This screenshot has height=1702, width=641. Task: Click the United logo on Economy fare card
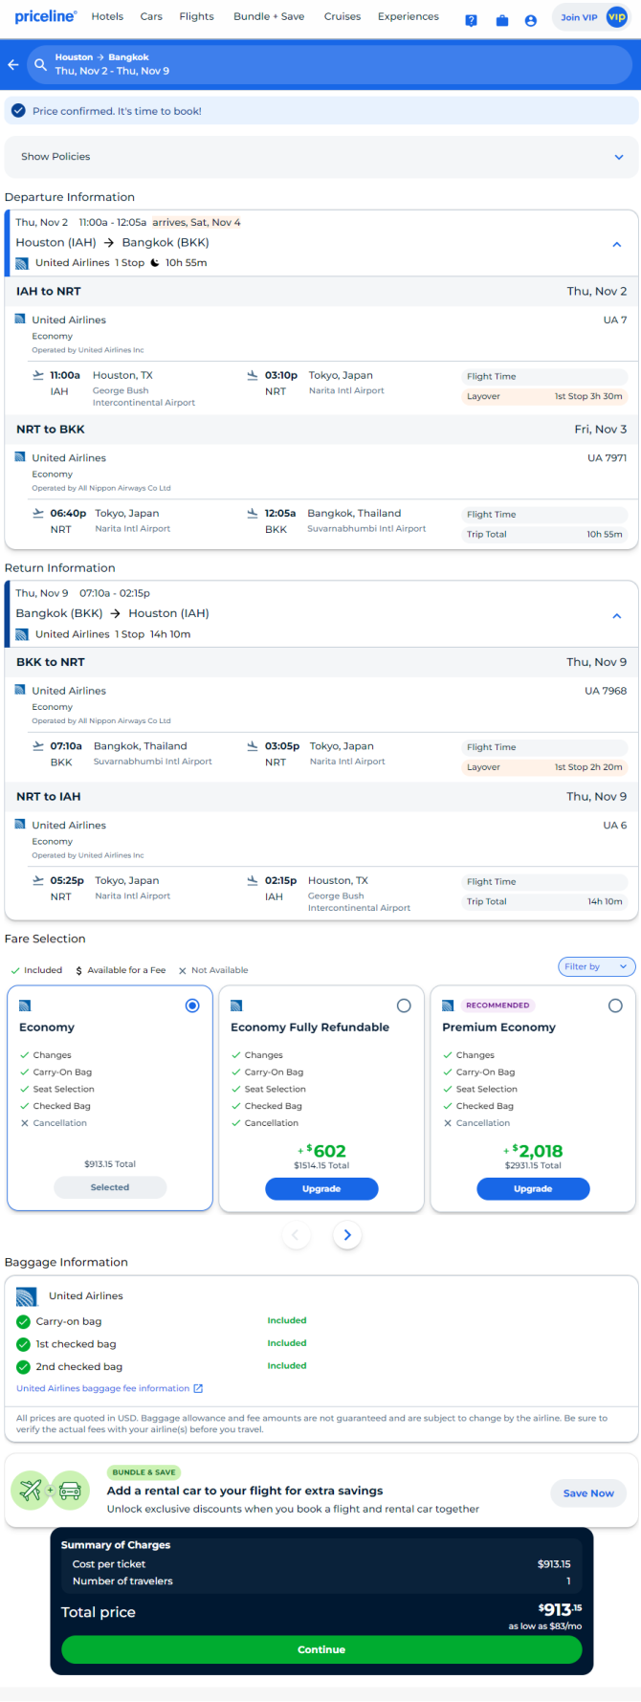[25, 1006]
